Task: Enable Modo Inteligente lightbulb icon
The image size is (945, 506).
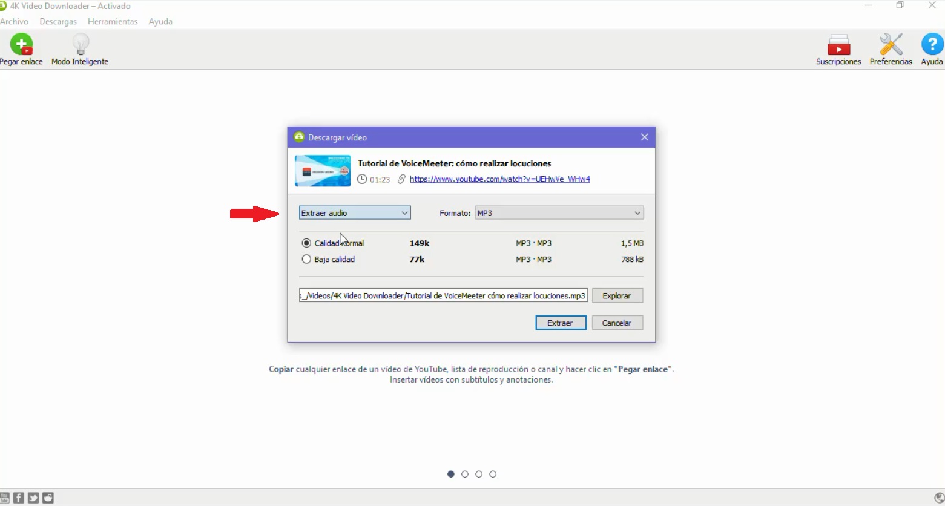Action: click(80, 45)
